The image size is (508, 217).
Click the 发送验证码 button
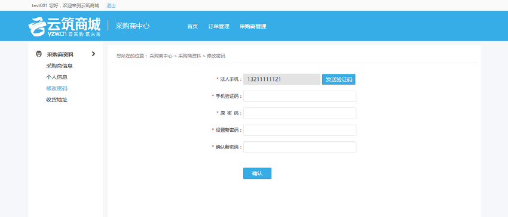338,79
